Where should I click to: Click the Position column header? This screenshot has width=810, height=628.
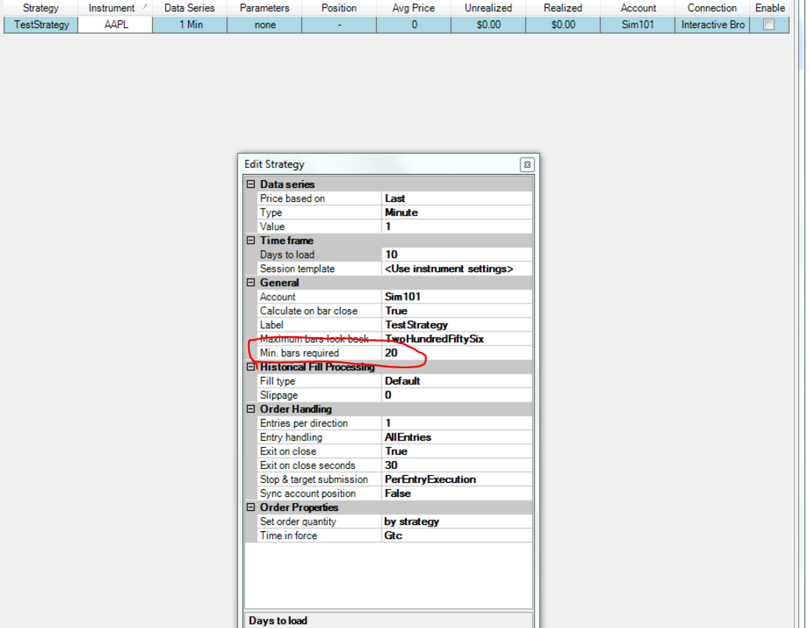point(339,8)
